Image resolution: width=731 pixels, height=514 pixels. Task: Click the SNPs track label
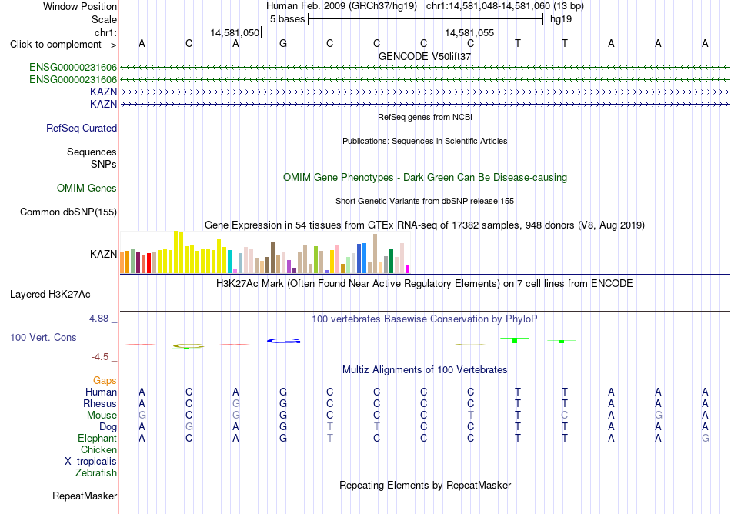[104, 164]
